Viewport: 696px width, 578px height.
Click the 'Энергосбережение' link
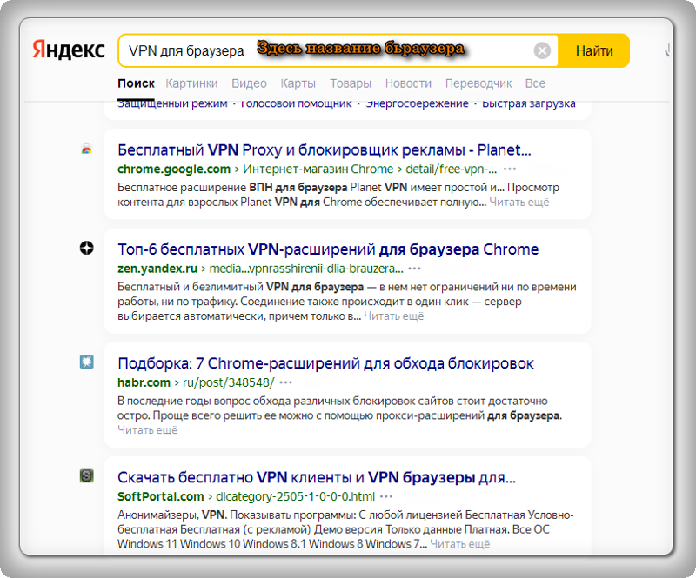click(417, 103)
